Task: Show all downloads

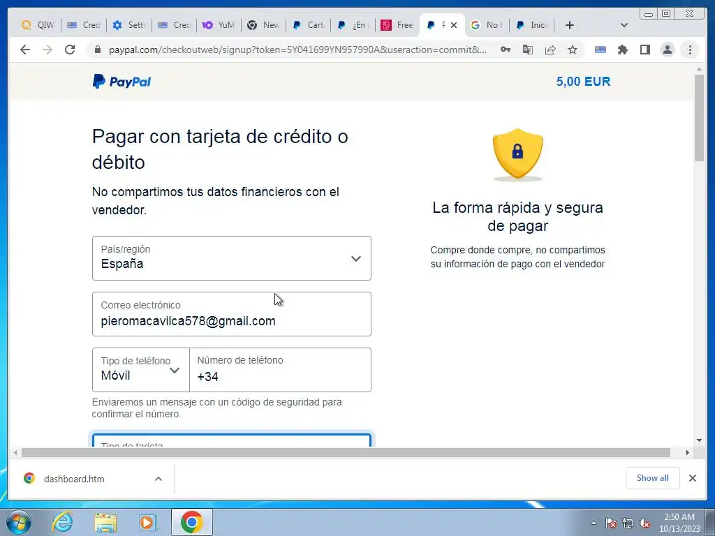Action: coord(653,477)
